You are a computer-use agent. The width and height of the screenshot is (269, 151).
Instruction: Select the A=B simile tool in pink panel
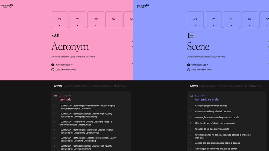point(59,20)
